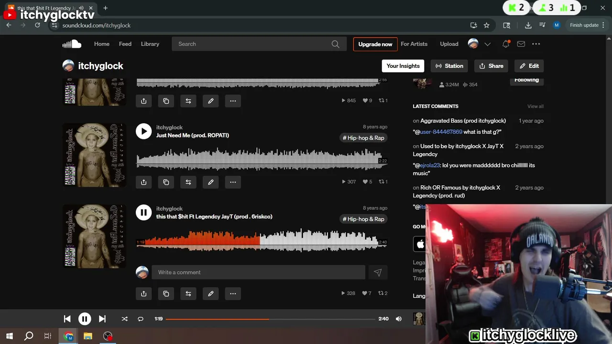Click the search magnifier icon

pos(336,44)
